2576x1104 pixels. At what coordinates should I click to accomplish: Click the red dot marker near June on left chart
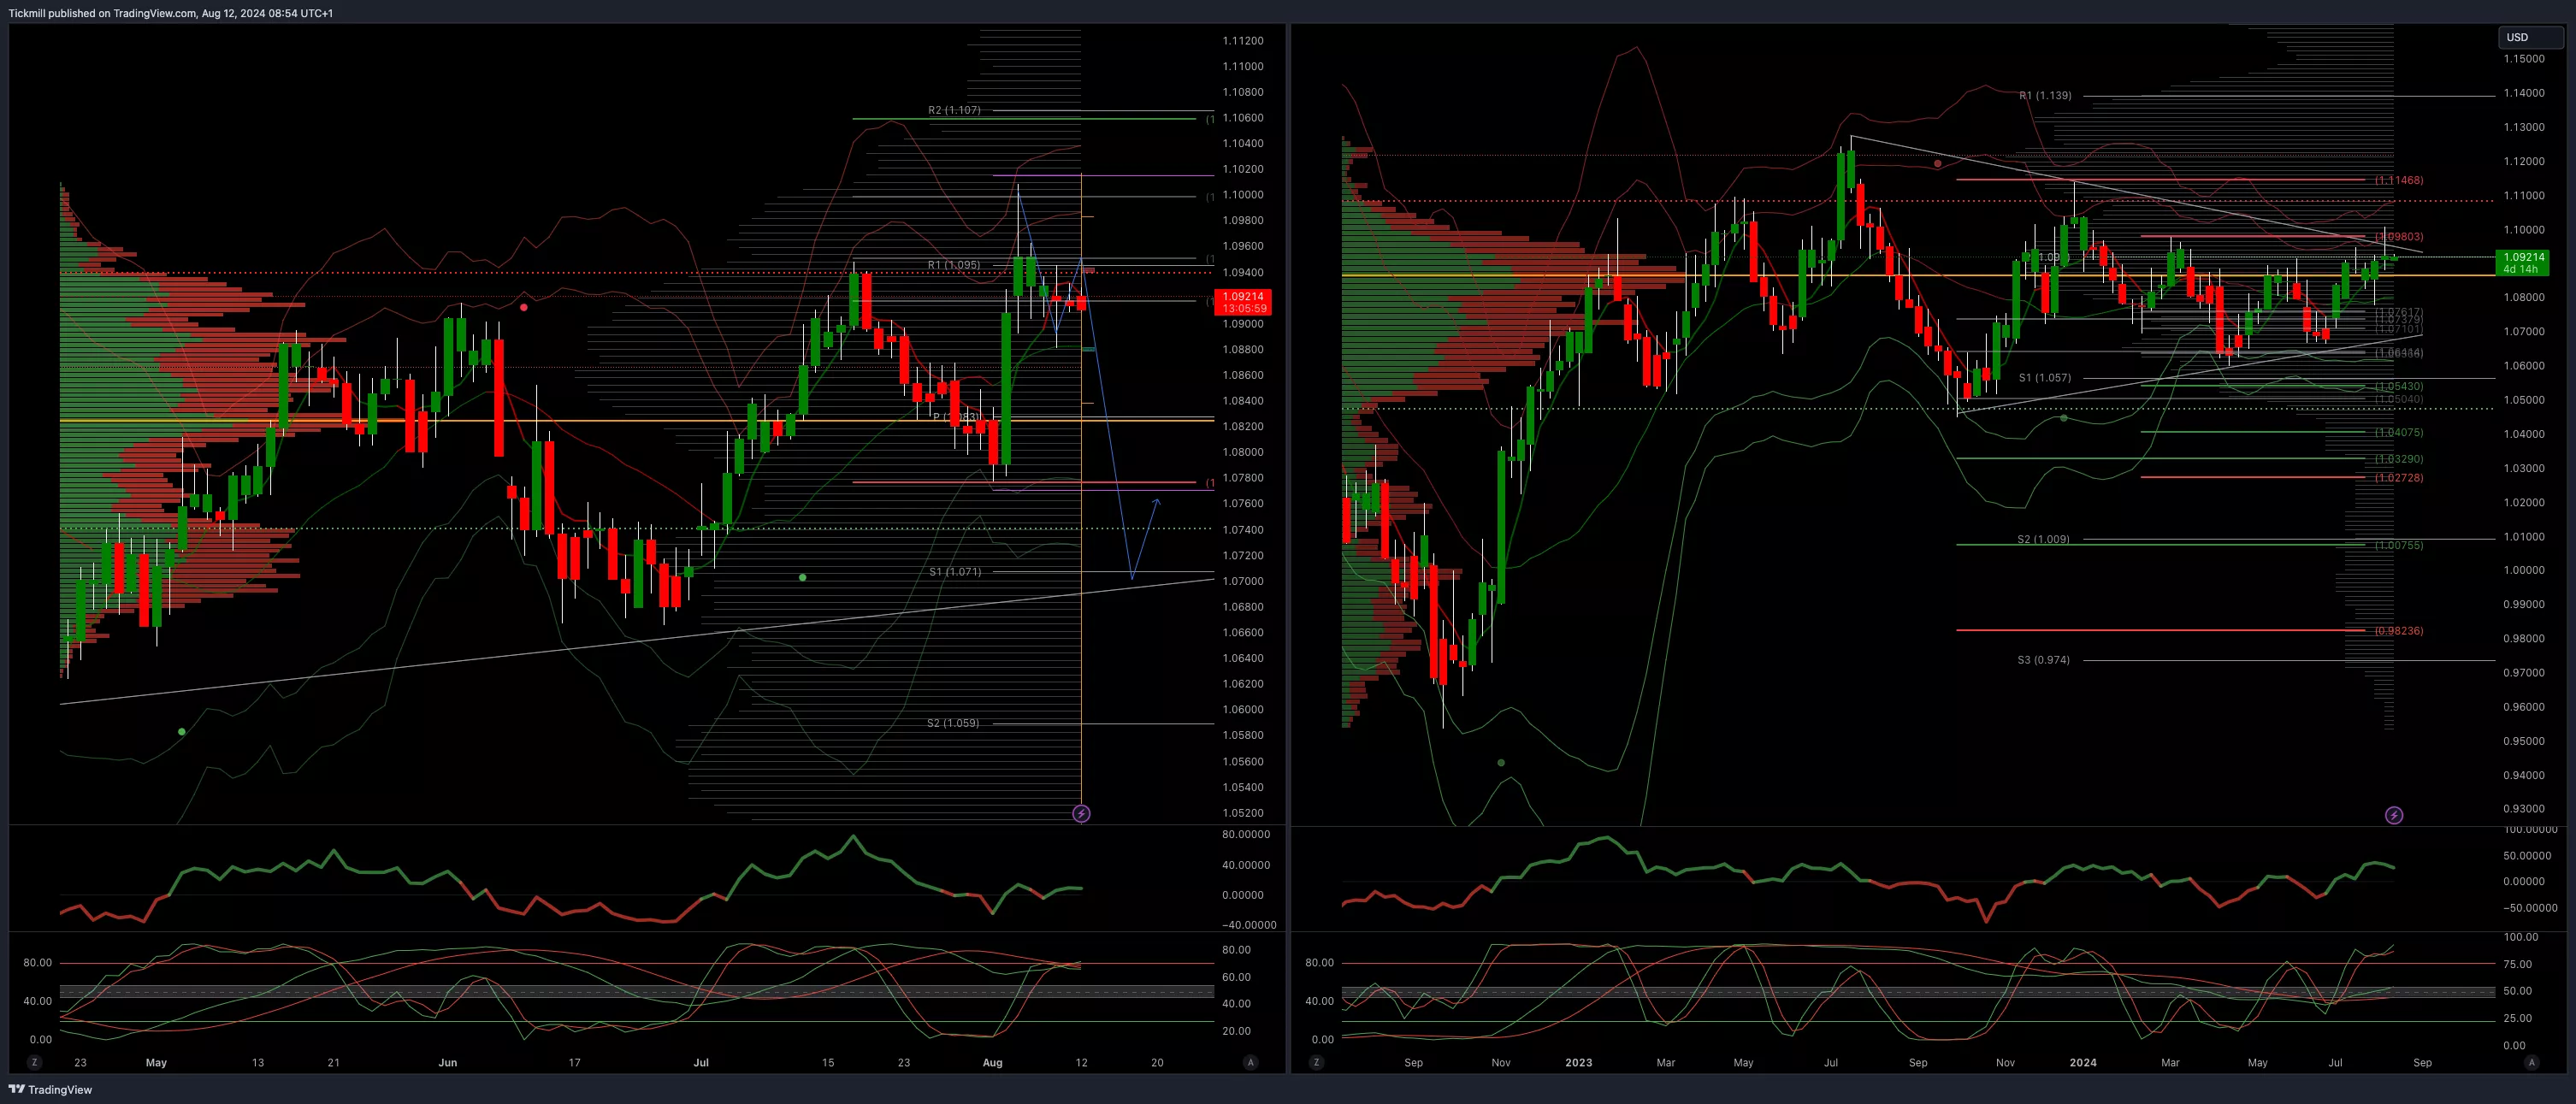[524, 307]
